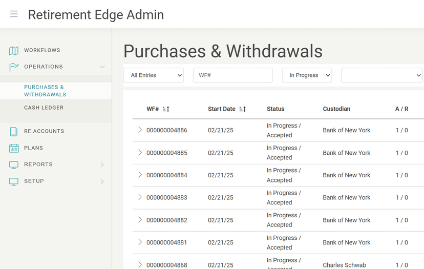The width and height of the screenshot is (424, 269).
Task: Click the RE Accounts book icon
Action: point(14,132)
